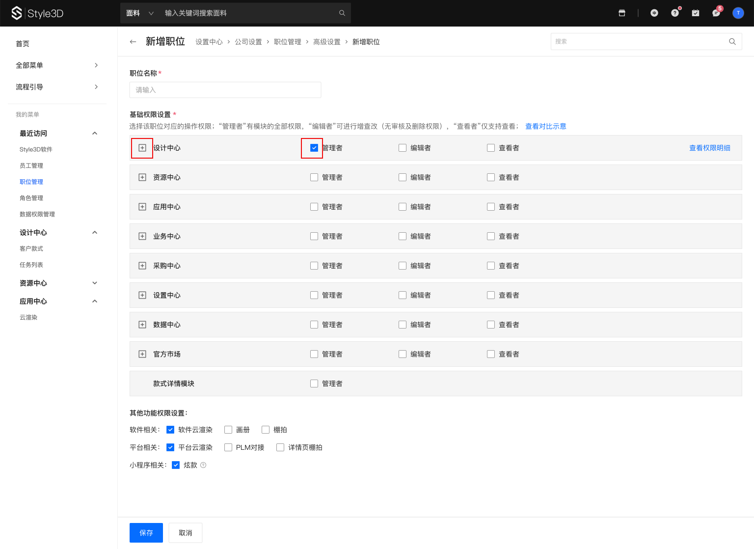The image size is (754, 549).
Task: Open messages with 5 notifications
Action: pos(716,13)
